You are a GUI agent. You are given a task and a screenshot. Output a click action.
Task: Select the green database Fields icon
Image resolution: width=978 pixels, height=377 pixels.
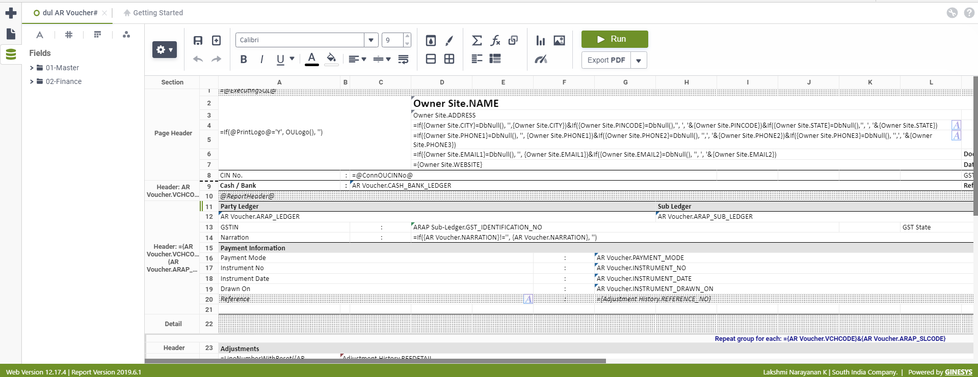(x=11, y=53)
